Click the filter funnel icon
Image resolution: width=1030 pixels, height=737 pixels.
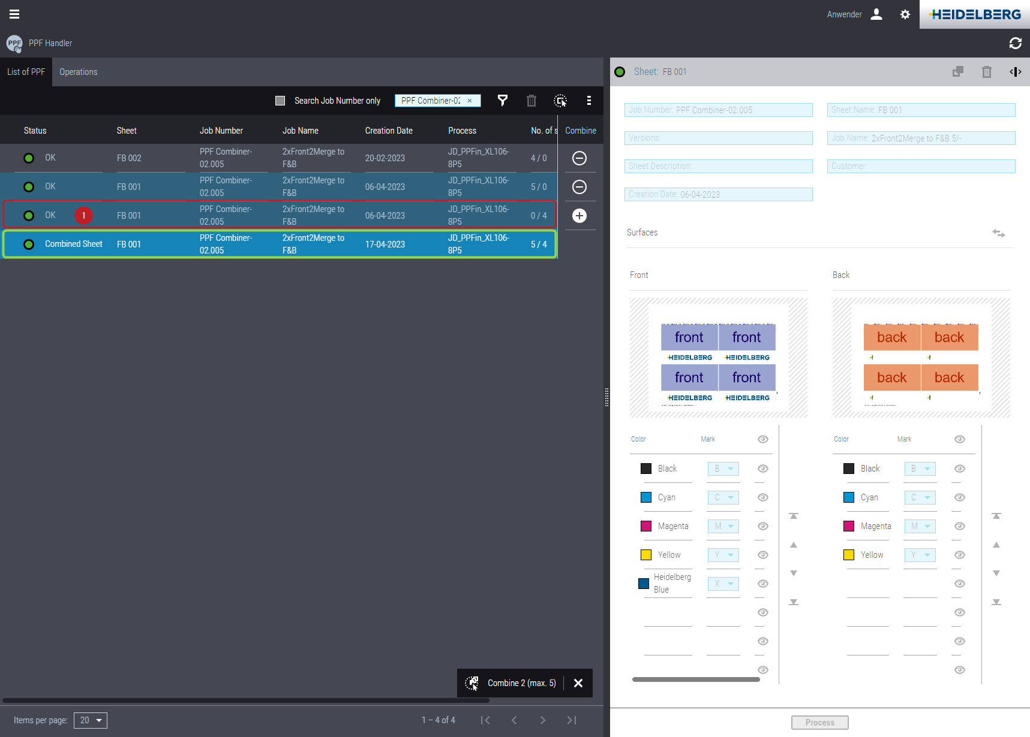click(x=503, y=101)
